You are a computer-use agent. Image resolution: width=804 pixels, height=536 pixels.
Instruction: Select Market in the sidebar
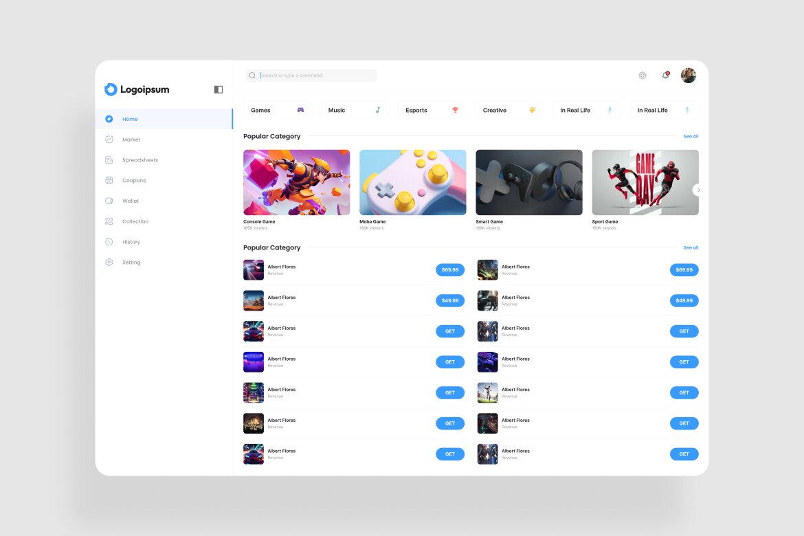point(131,139)
